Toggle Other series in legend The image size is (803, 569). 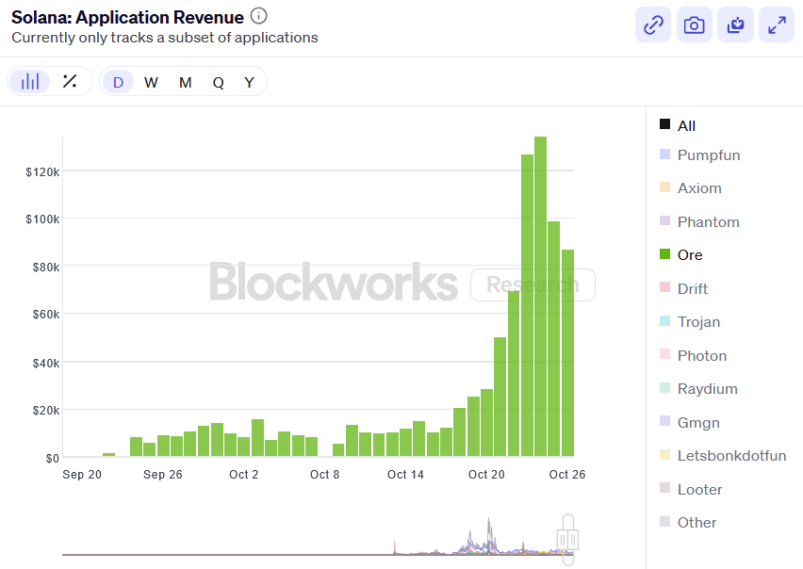[x=688, y=523]
